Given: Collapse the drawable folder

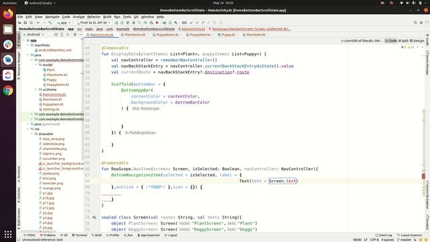Looking at the screenshot, I should pyautogui.click(x=32, y=134).
